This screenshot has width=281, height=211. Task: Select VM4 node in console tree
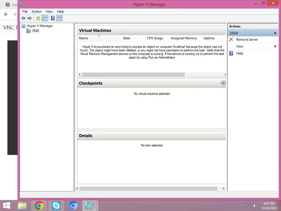point(35,31)
